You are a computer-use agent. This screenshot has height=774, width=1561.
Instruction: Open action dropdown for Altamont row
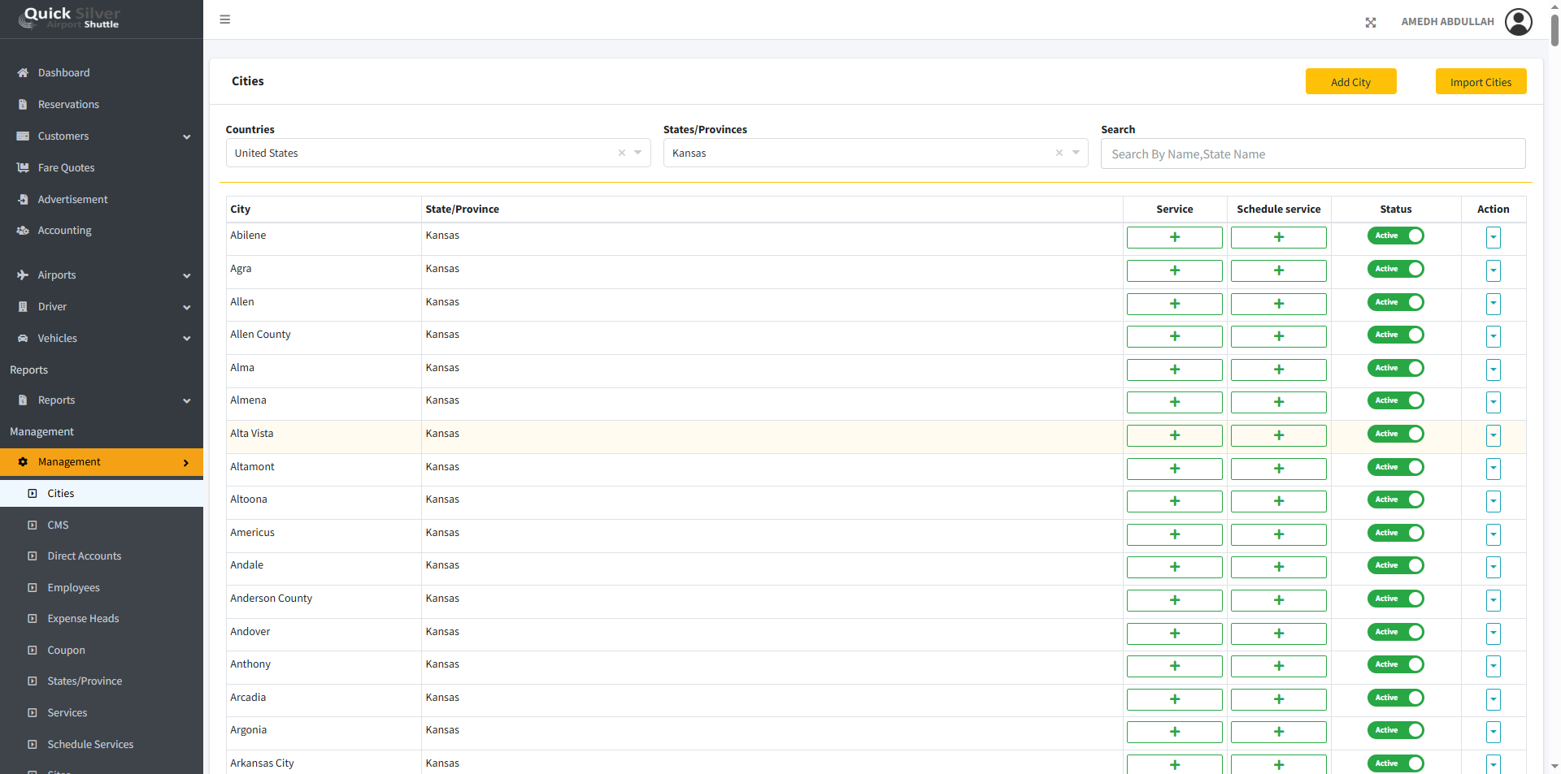(1493, 469)
